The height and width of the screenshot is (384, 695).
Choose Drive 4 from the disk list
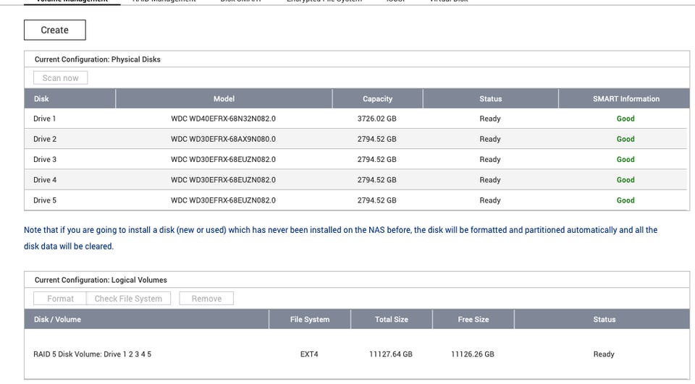tap(45, 180)
